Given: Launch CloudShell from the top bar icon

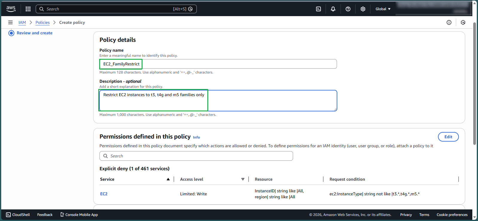Looking at the screenshot, I should tap(318, 9).
